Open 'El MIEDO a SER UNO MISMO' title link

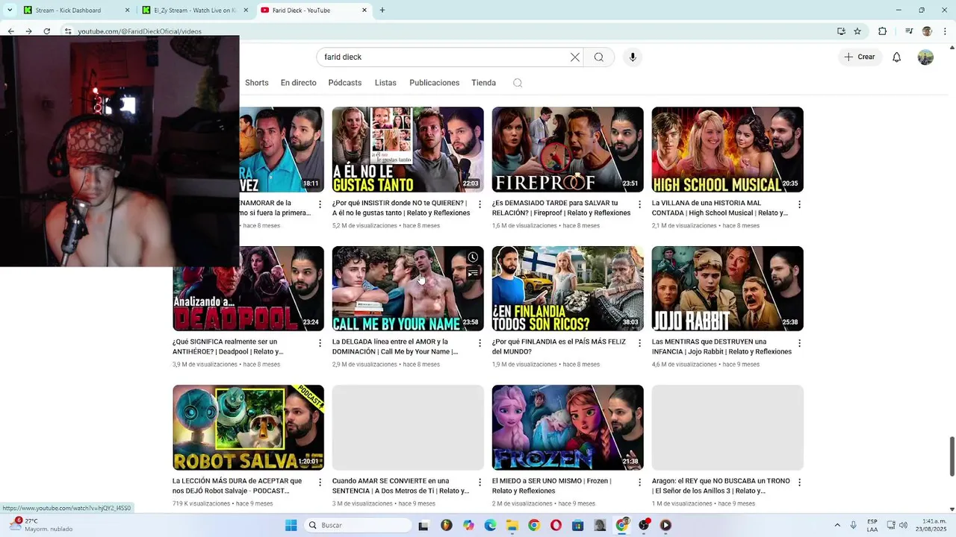coord(551,486)
